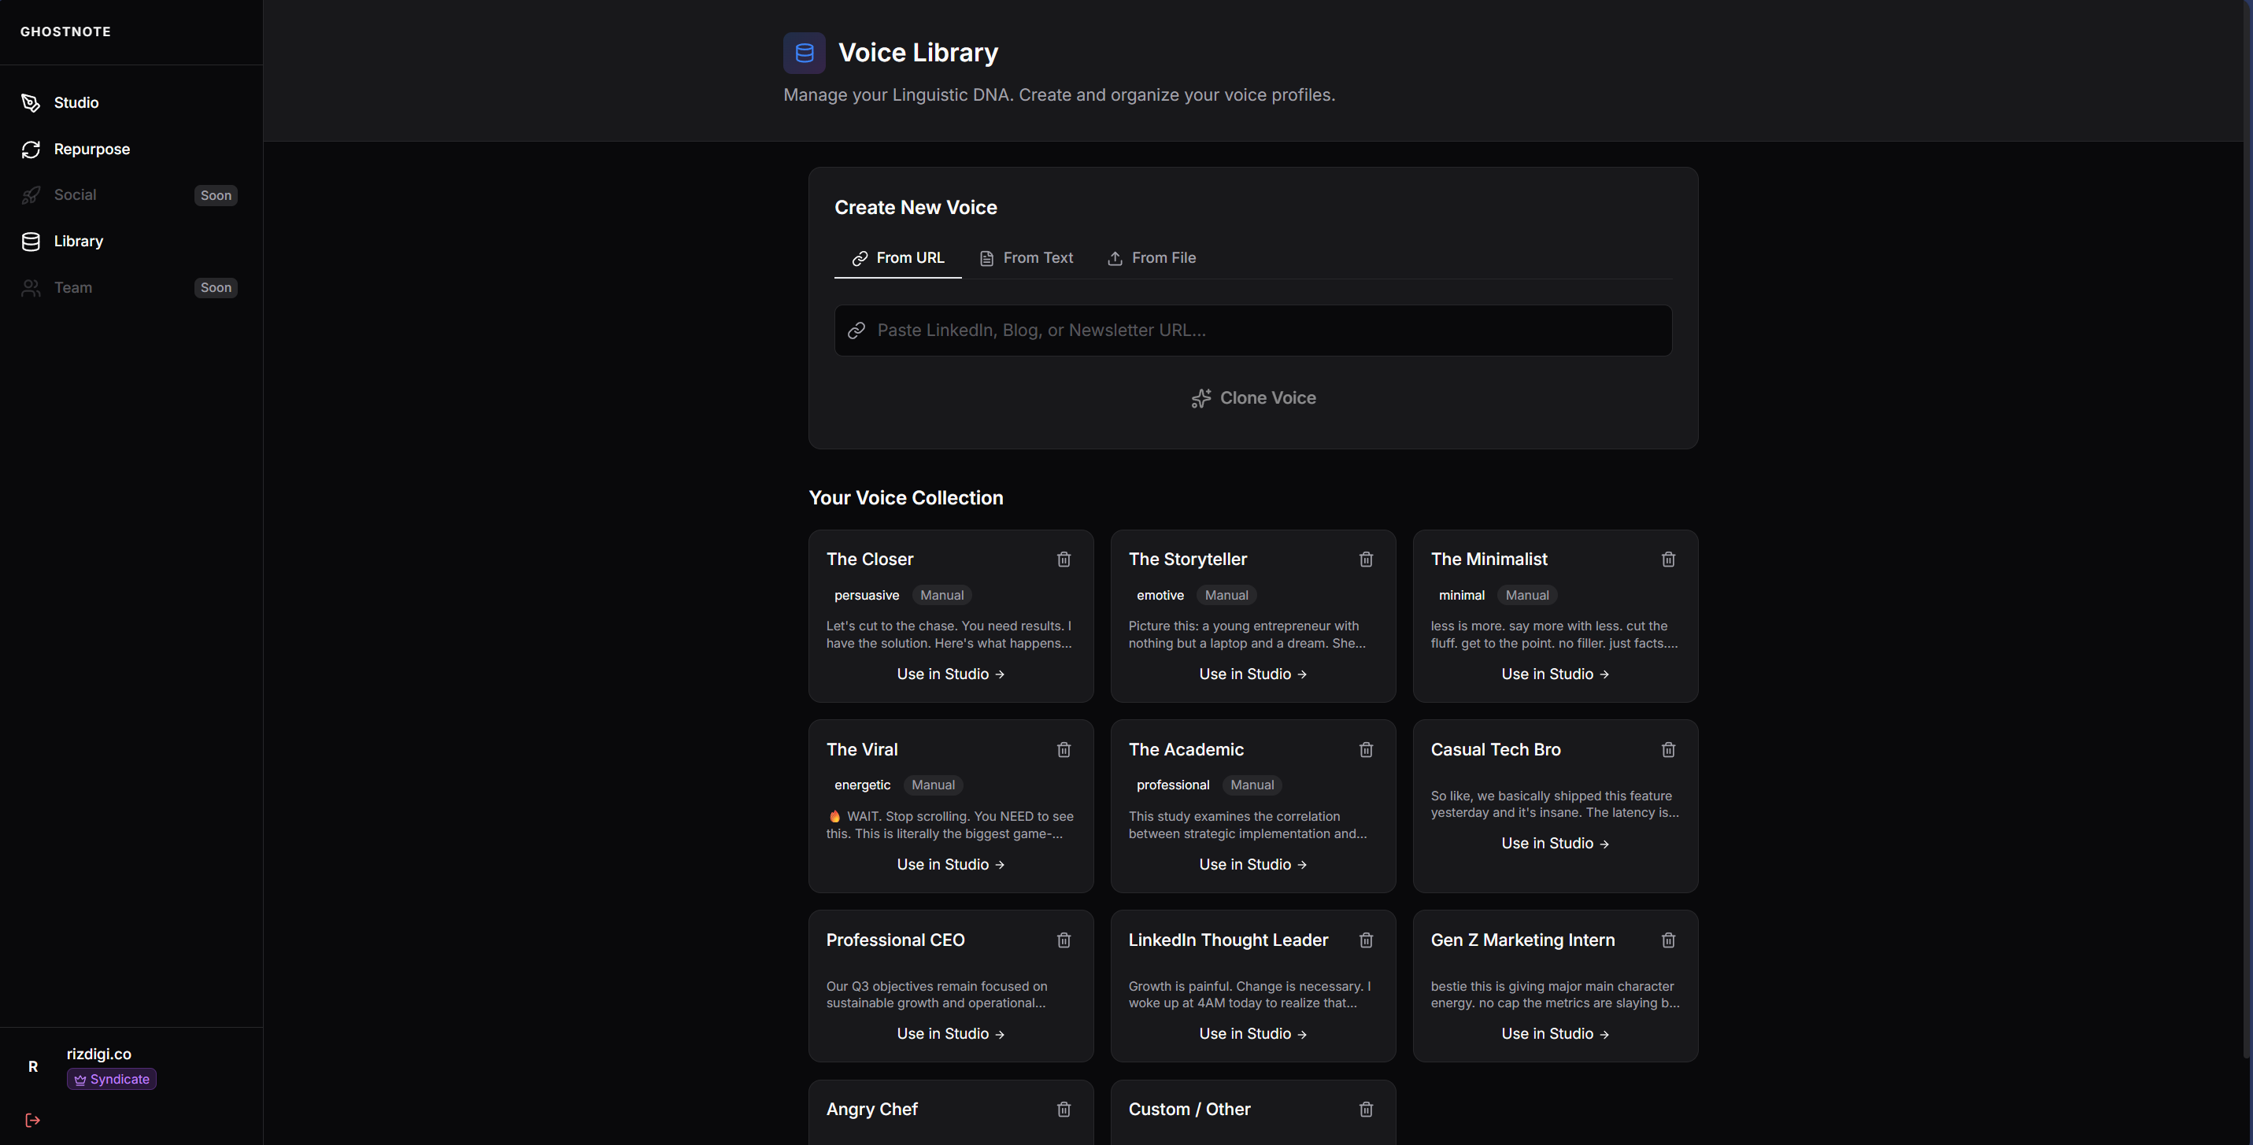Click the Team people icon
Viewport: 2253px width, 1145px height.
coord(31,287)
